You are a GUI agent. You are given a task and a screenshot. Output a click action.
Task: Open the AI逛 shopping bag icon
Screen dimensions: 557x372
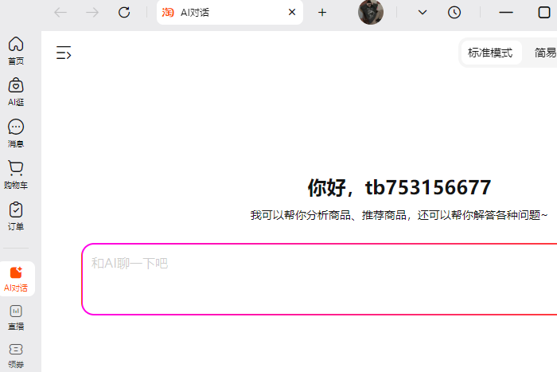16,91
